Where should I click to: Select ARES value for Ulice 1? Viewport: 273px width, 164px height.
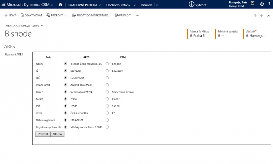pyautogui.click(x=66, y=92)
